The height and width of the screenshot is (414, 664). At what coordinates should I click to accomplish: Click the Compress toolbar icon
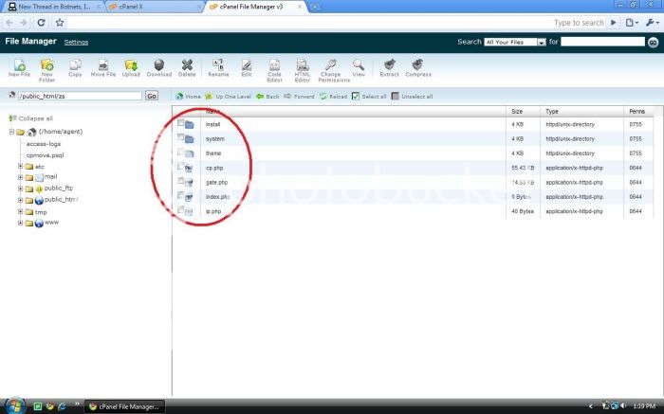coord(418,67)
